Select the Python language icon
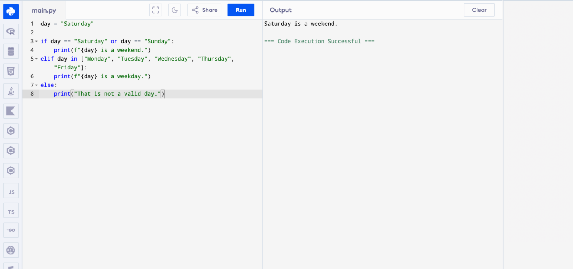 point(11,11)
